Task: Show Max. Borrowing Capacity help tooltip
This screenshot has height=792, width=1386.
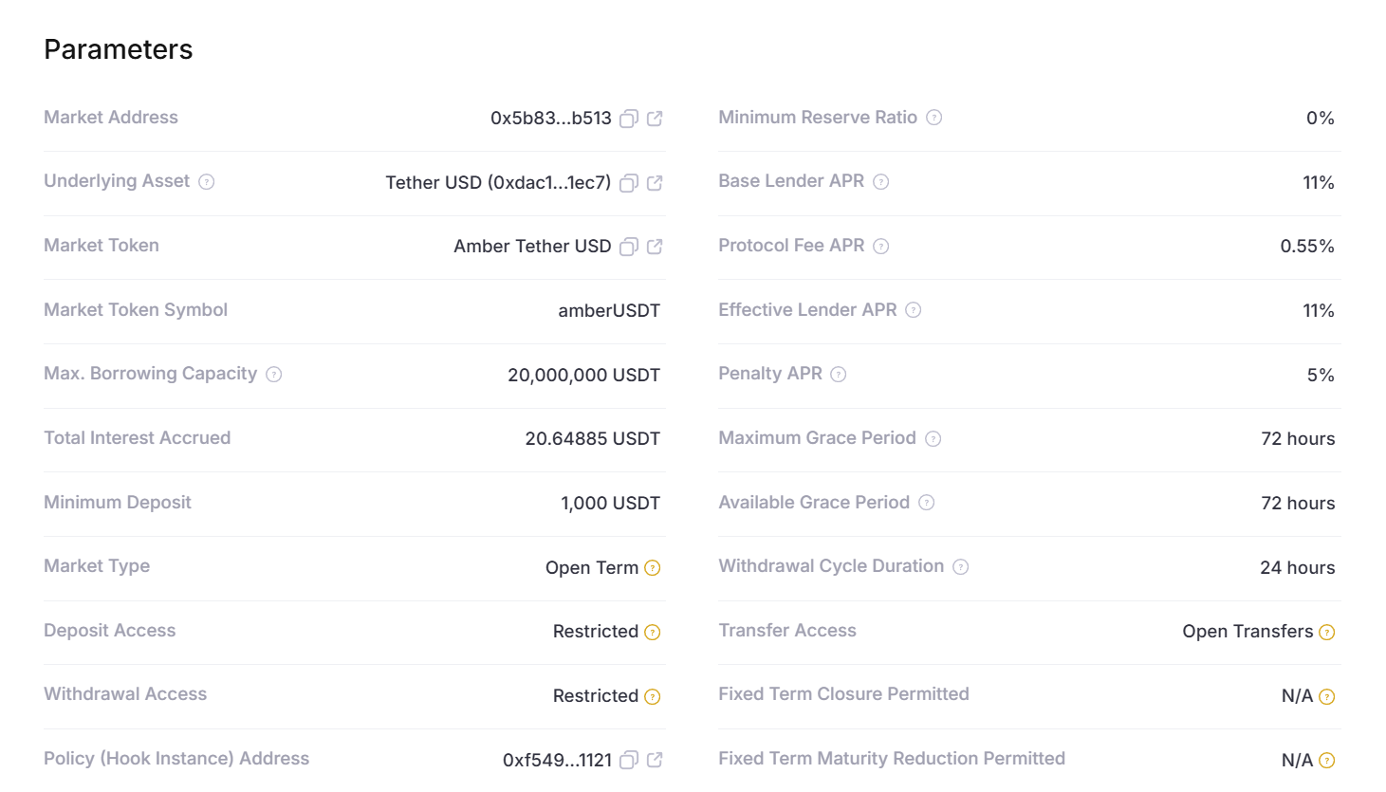Action: pos(274,375)
